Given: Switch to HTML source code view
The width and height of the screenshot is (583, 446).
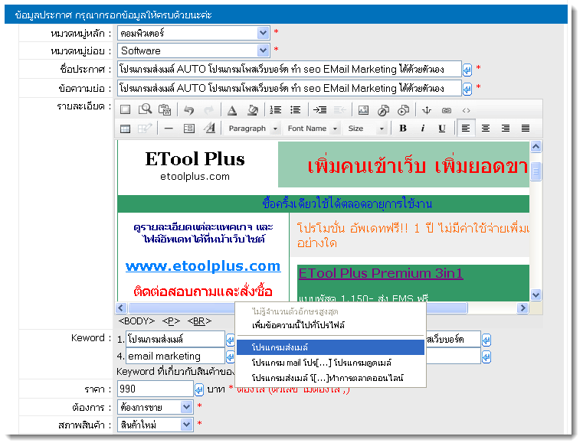Looking at the screenshot, I should tap(466, 110).
